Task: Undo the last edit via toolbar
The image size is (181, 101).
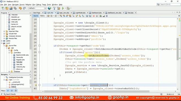Action: pyautogui.click(x=20, y=8)
